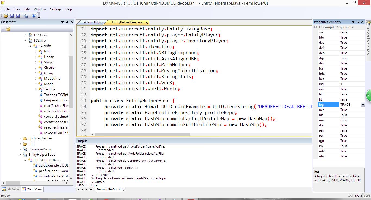Select the dgs False value
This screenshot has height=200, width=371.
[352, 58]
